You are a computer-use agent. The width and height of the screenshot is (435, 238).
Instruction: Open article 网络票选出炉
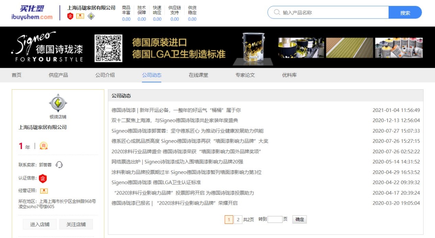[x=177, y=162]
